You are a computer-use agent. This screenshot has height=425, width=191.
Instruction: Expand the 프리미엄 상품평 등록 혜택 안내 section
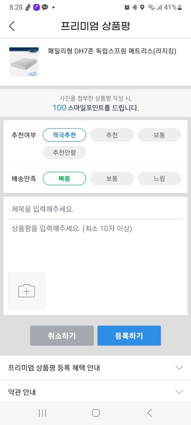click(x=95, y=367)
